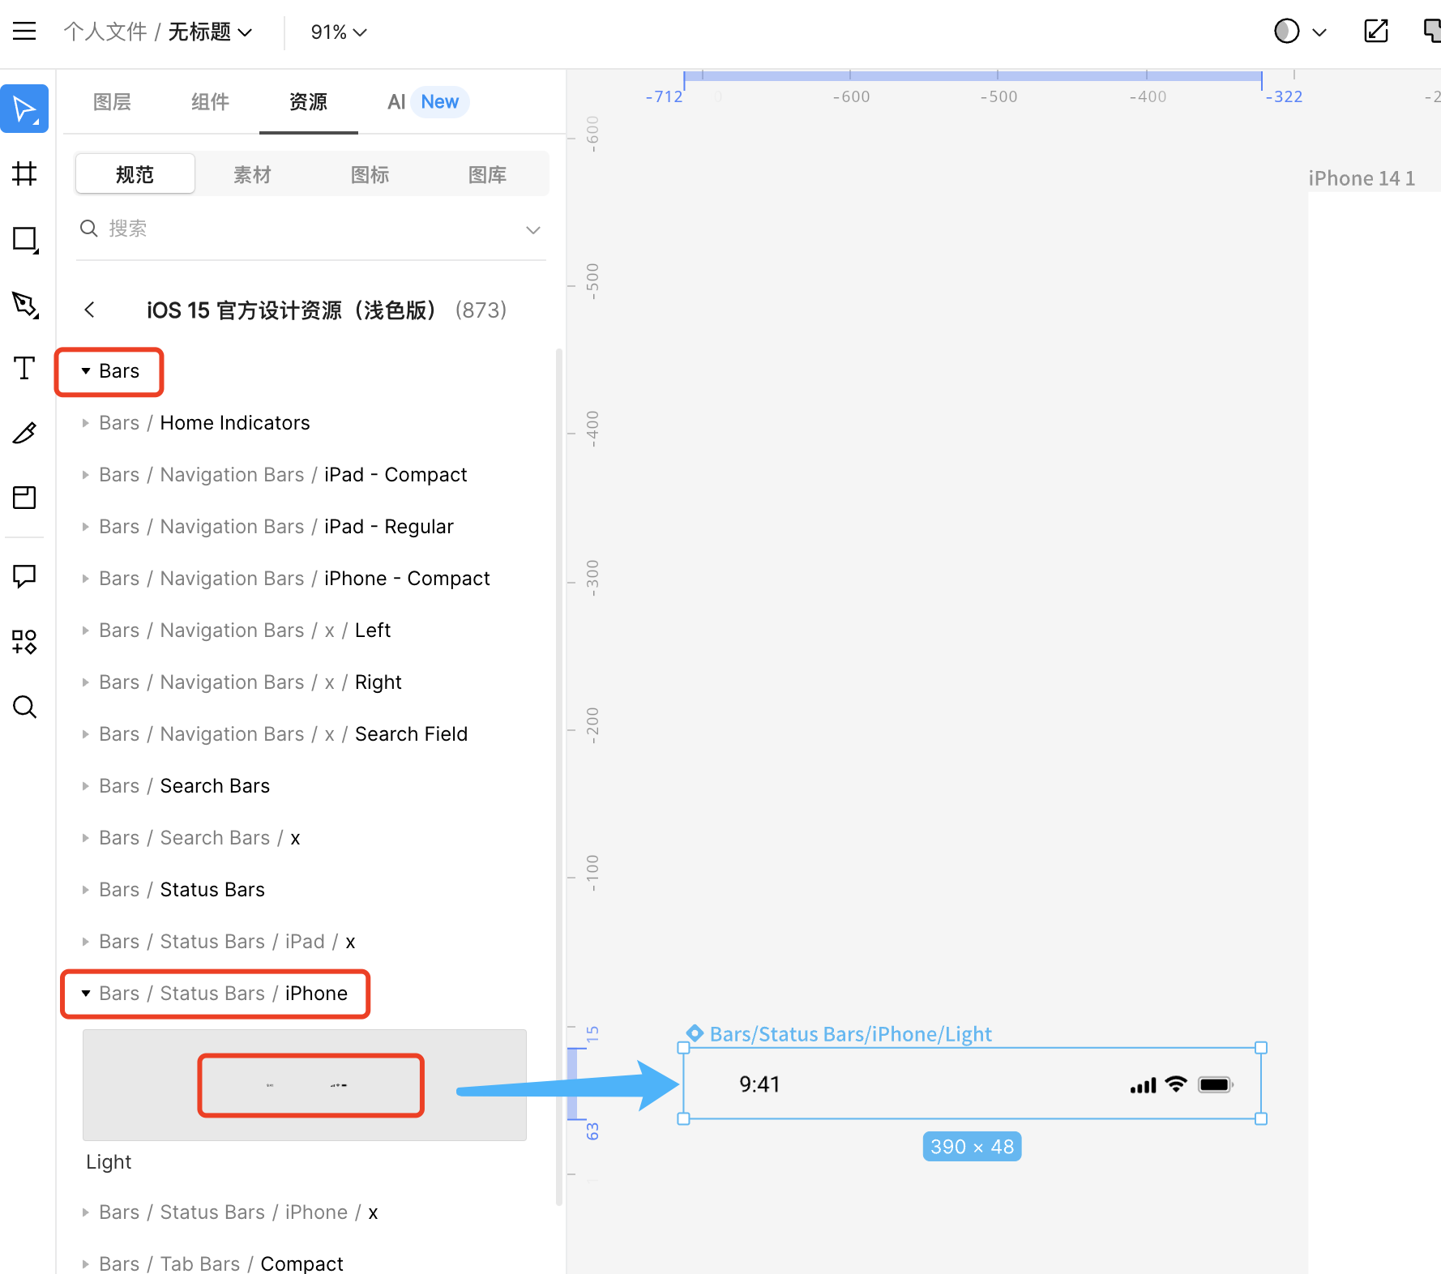
Task: Select the Frame tool
Action: point(24,173)
